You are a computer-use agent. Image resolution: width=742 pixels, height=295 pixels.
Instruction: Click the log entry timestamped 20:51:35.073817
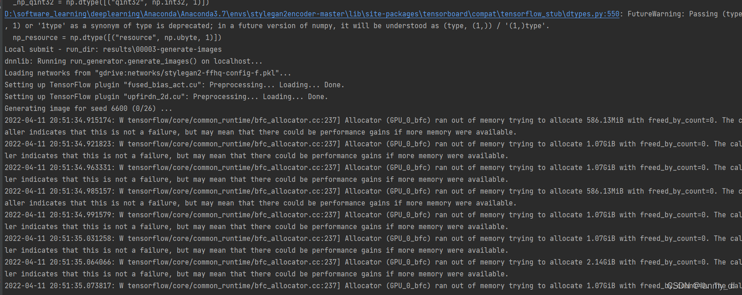coord(373,286)
